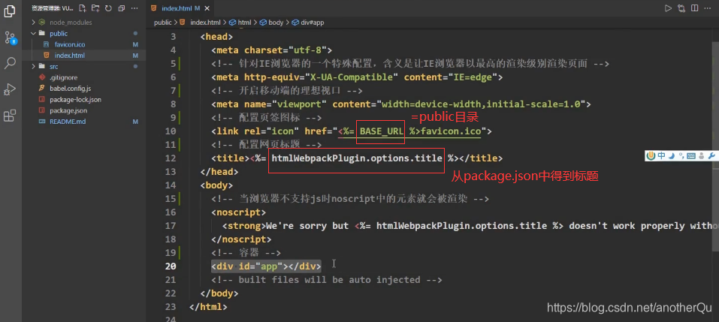Open the Search view in activity bar
The height and width of the screenshot is (322, 719).
pos(10,63)
